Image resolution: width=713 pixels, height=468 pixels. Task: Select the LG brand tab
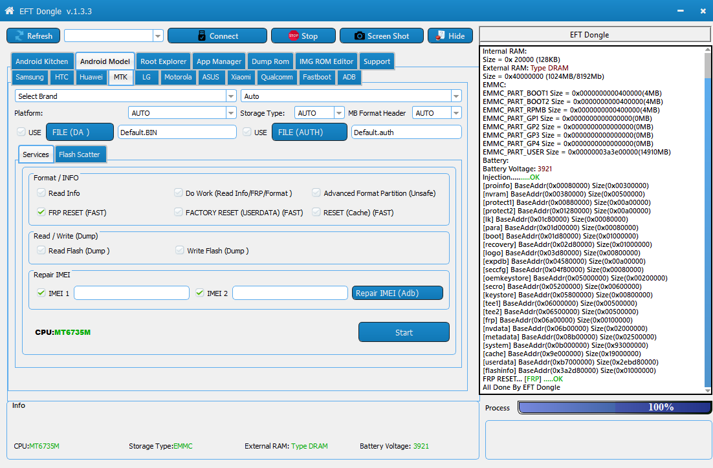point(146,77)
